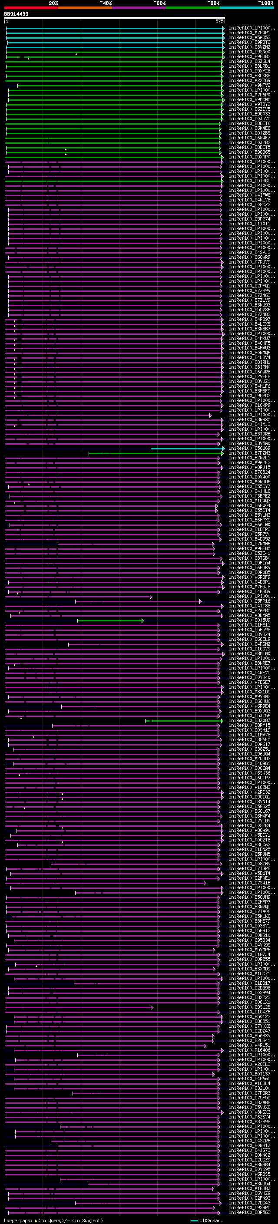Image resolution: width=278 pixels, height=1224 pixels.
Task: Select the BB914439 query name label
Action: (16, 14)
